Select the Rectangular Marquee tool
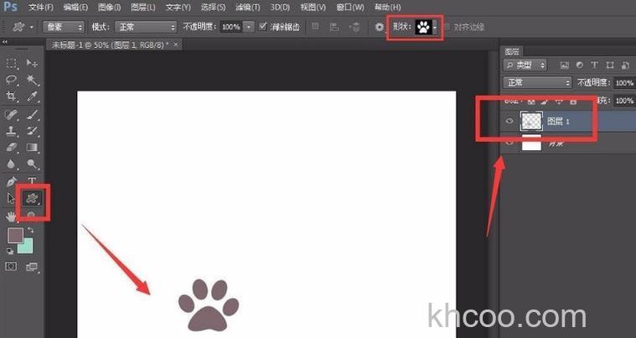Screen dimensions: 636x338 (x=12, y=63)
